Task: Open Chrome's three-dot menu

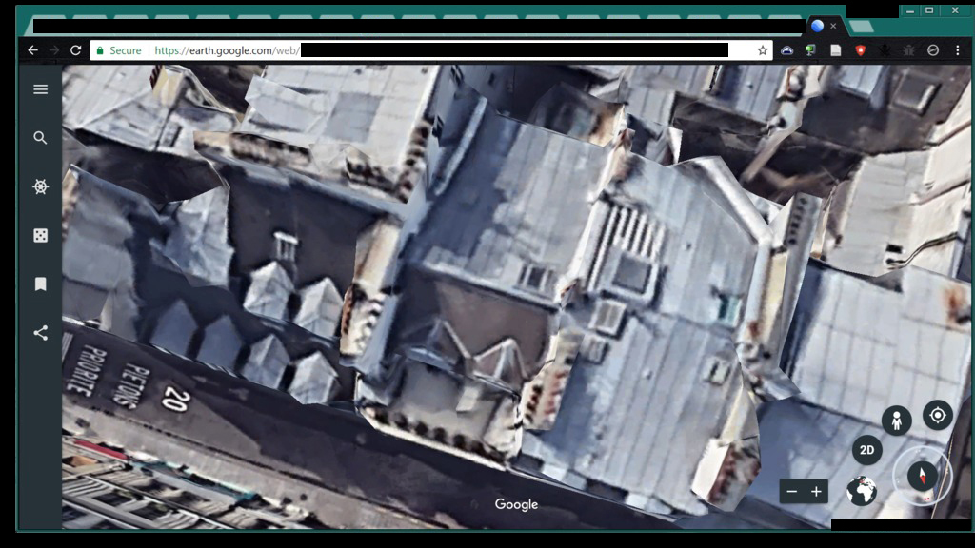Action: tap(958, 50)
